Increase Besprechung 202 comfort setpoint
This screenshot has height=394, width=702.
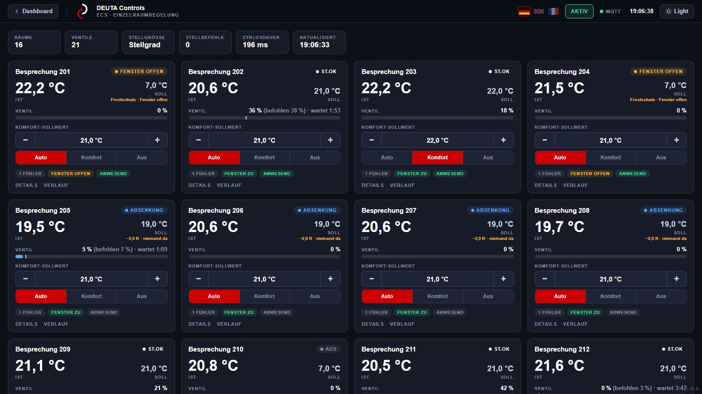click(x=330, y=140)
